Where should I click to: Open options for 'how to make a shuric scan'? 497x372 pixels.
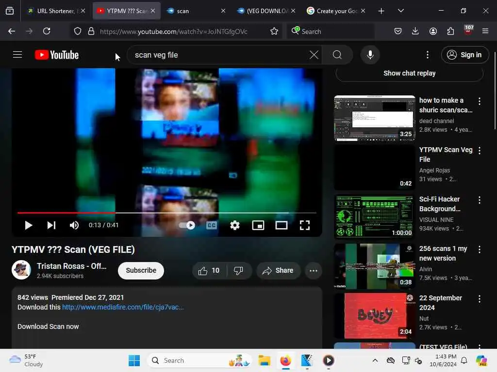coord(479,101)
